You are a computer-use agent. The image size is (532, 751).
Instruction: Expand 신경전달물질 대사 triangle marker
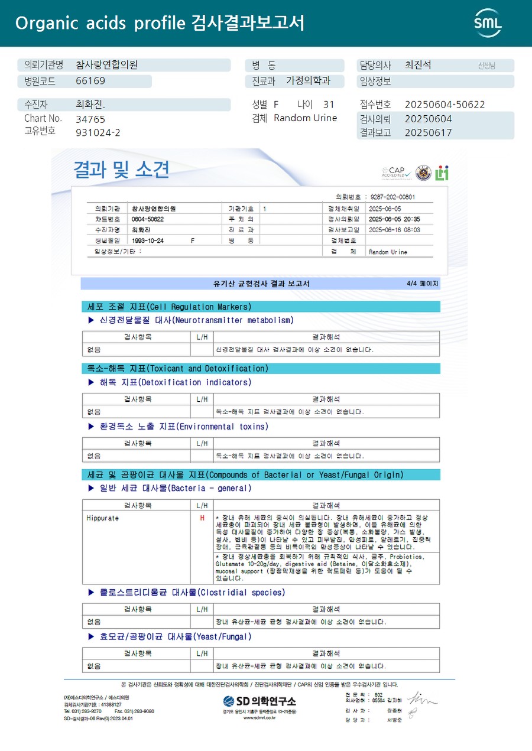91,320
